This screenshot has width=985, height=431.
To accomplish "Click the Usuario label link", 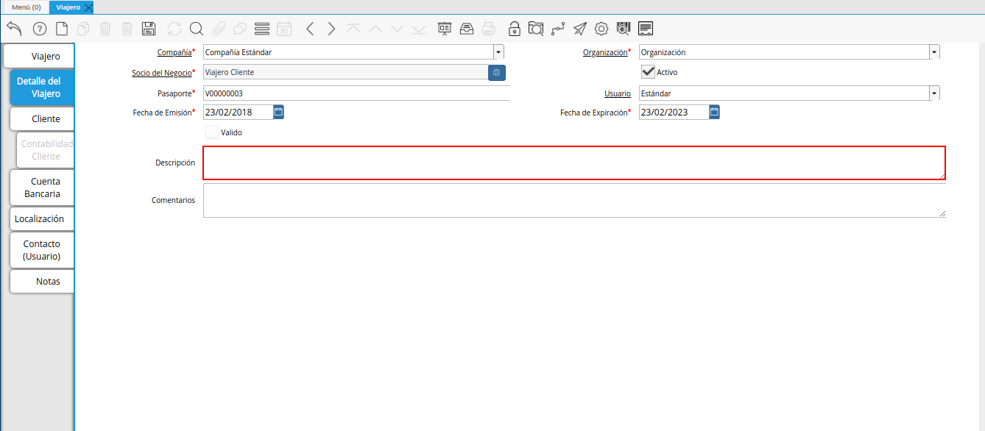I will tap(618, 93).
